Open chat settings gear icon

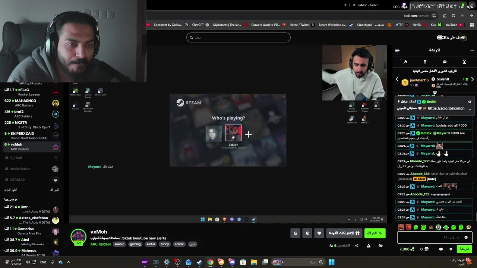pos(451,249)
